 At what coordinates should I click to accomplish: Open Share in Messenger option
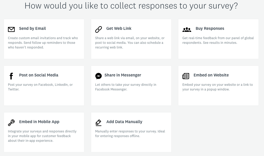coord(123,75)
